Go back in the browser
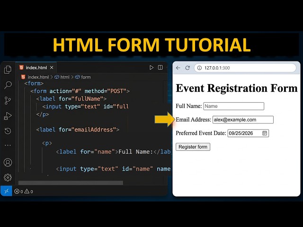The image size is (303, 227). (178, 68)
